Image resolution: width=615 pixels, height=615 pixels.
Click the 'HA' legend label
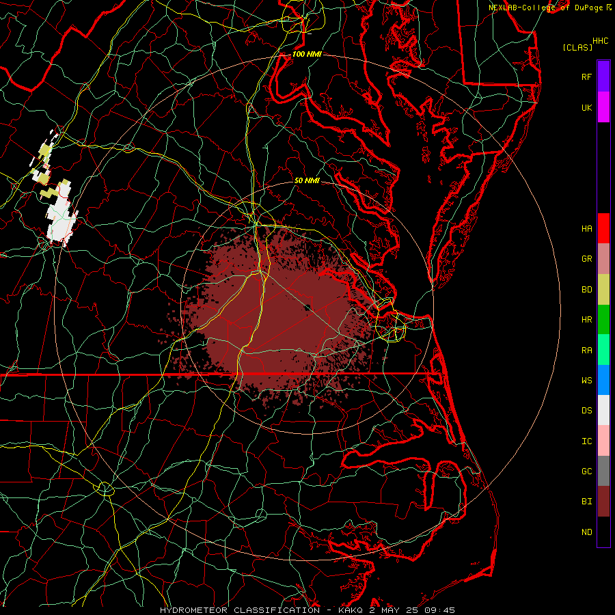pyautogui.click(x=586, y=228)
